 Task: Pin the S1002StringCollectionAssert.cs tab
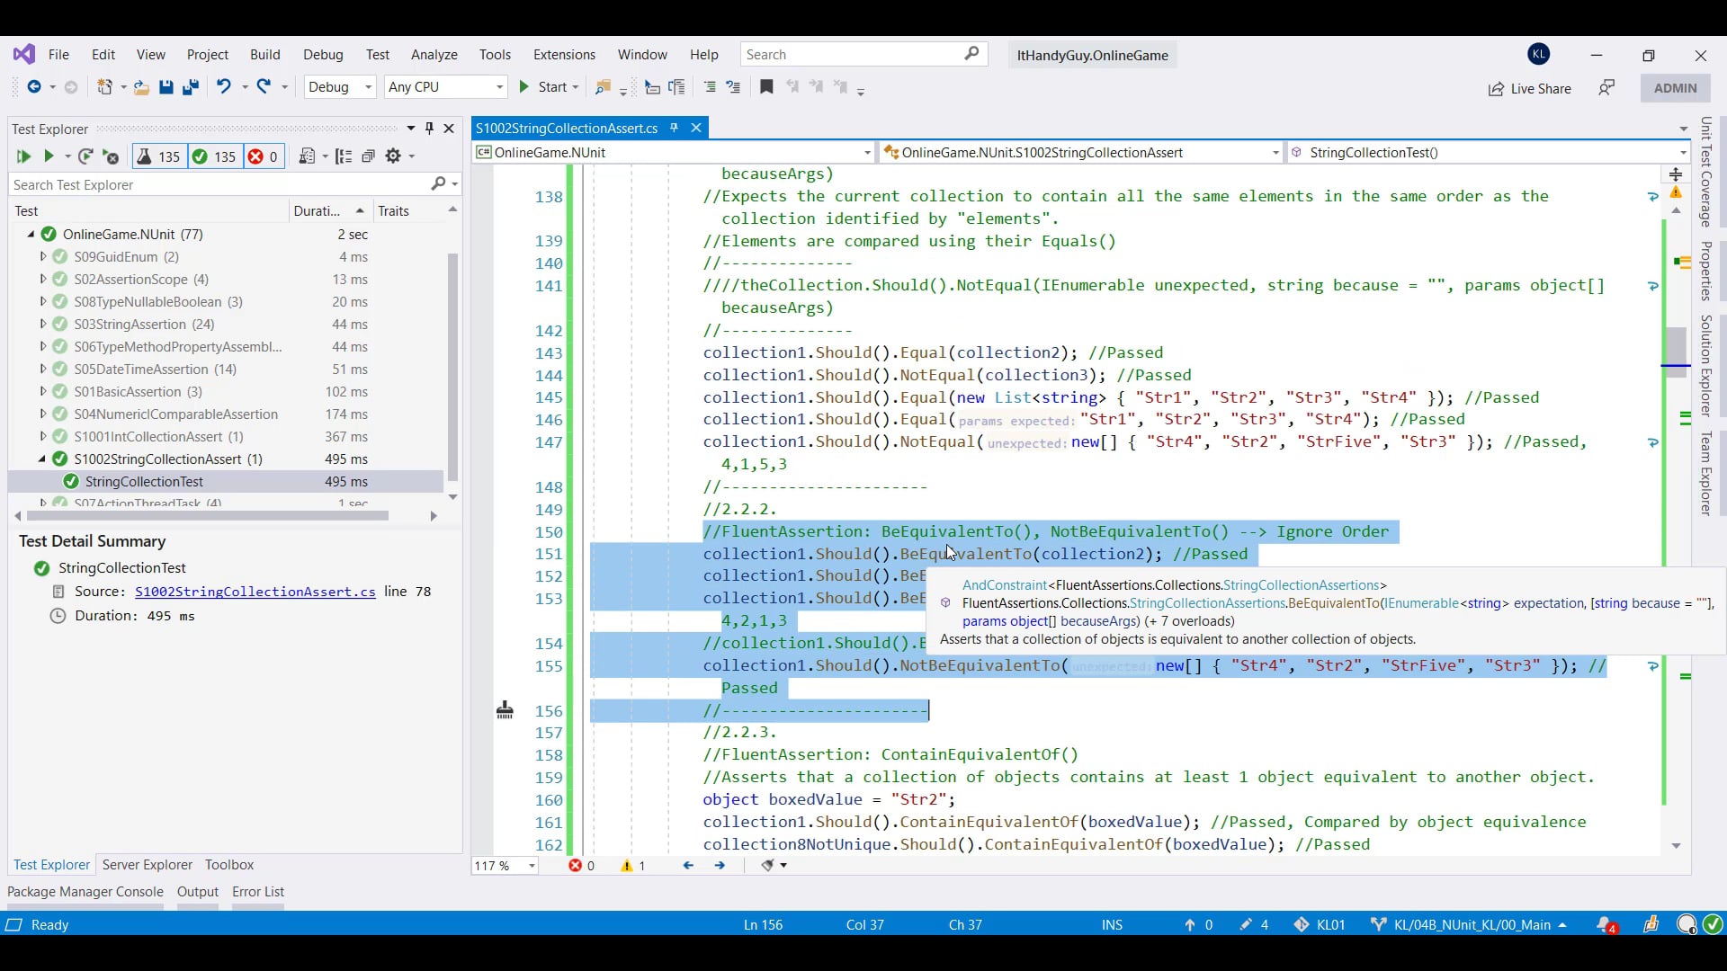coord(674,128)
